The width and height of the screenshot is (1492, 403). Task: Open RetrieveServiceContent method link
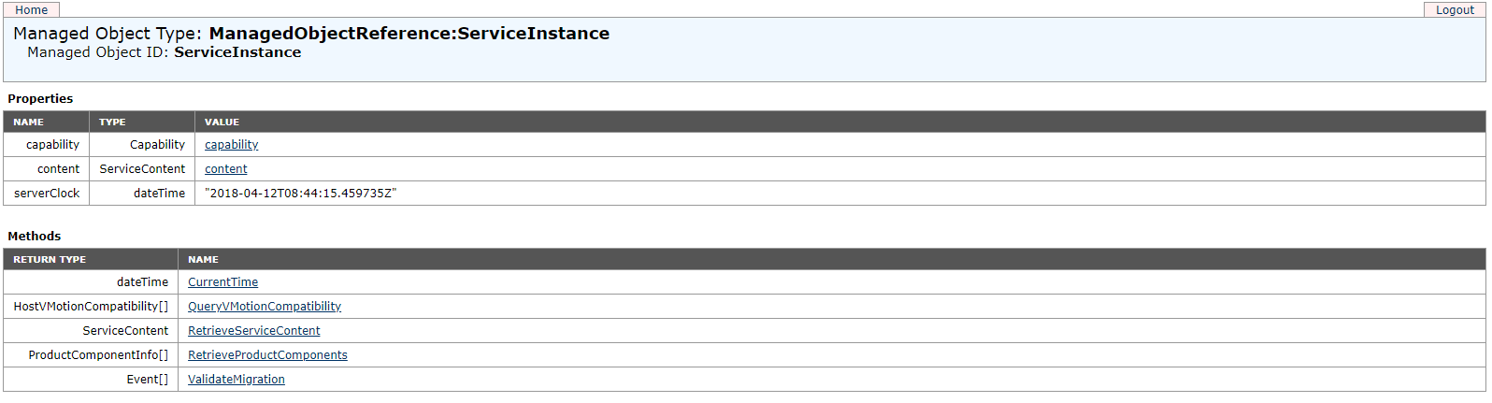click(253, 331)
